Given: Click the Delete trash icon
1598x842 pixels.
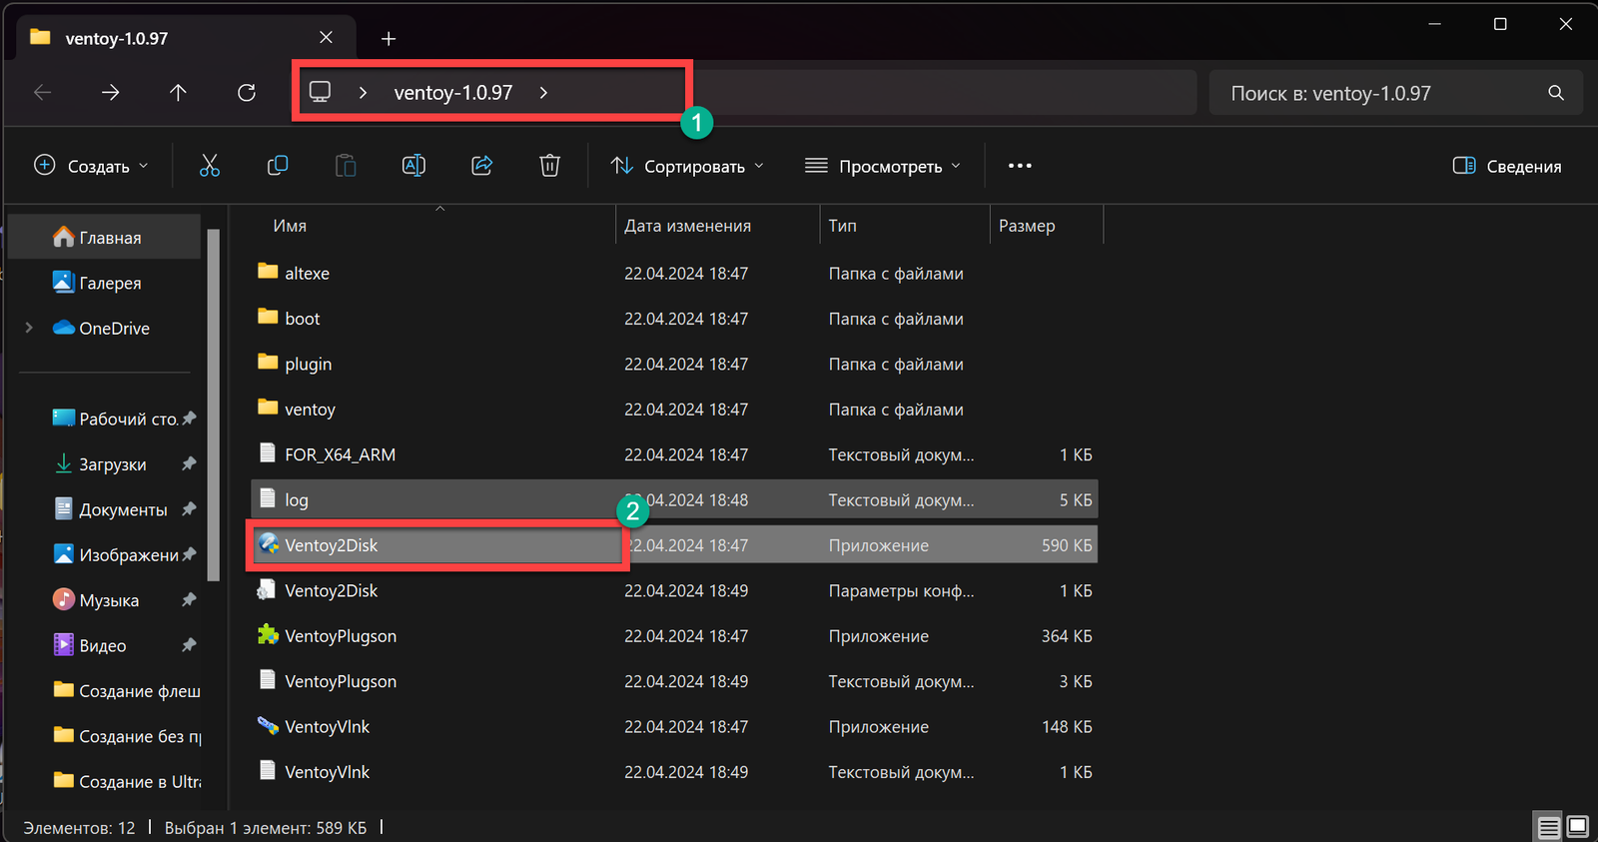Looking at the screenshot, I should pos(549,166).
